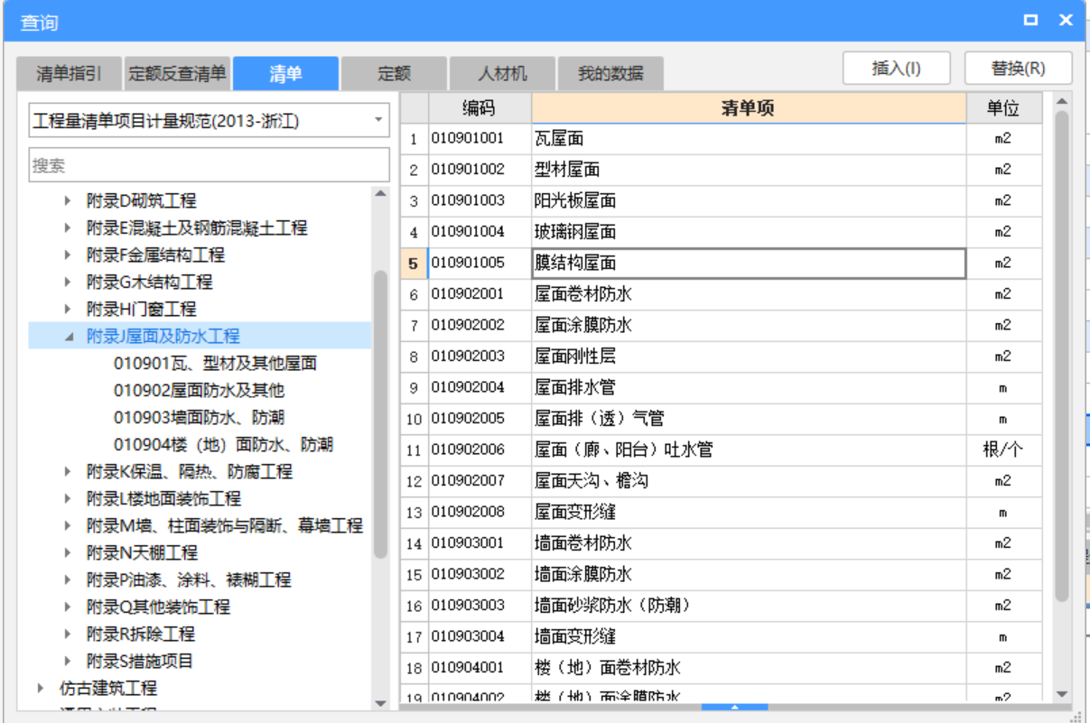
Task: Expand 附录Q其他装饰工程 node
Action: tap(68, 607)
